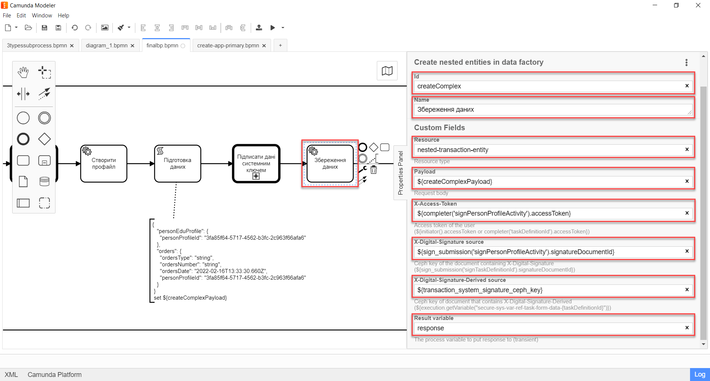Viewport: 710px width, 381px height.
Task: Open template options three-dot menu
Action: [x=687, y=63]
